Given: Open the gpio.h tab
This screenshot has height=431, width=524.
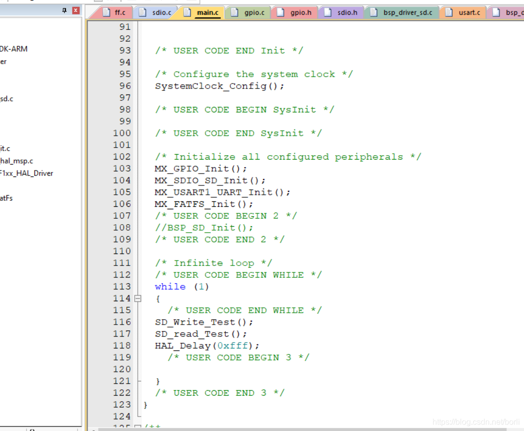Looking at the screenshot, I should pyautogui.click(x=295, y=13).
